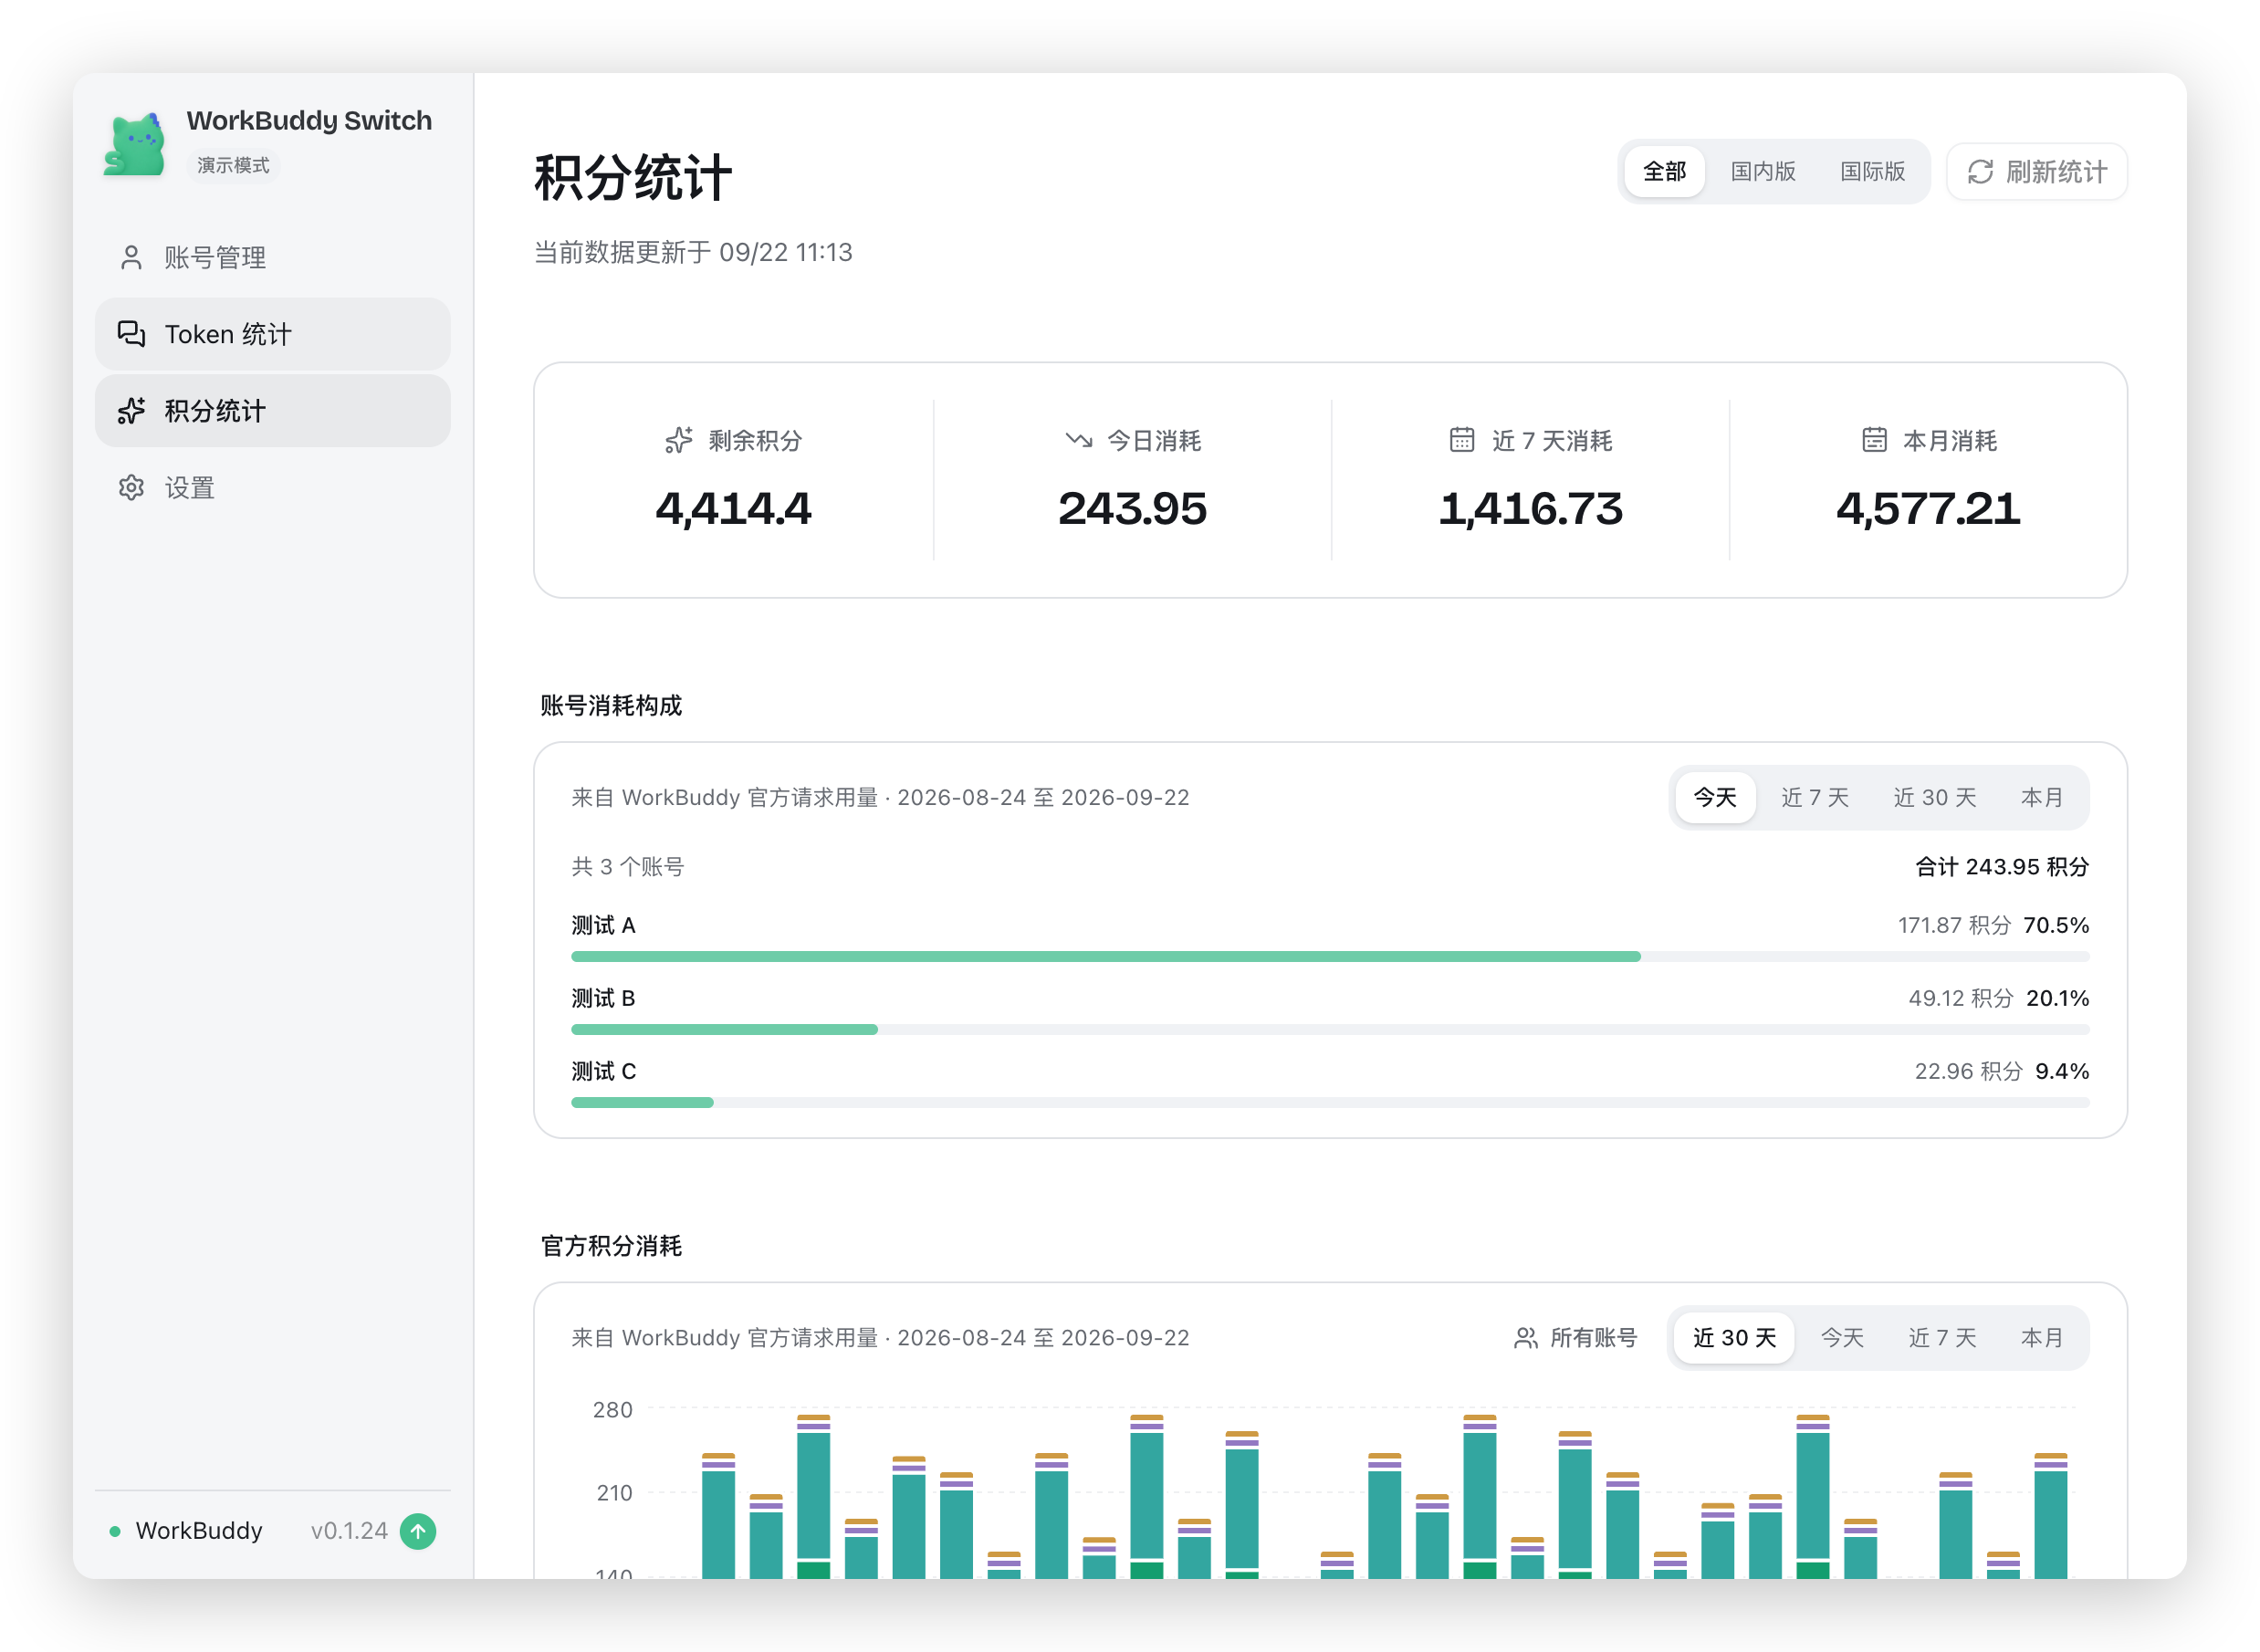The height and width of the screenshot is (1652, 2260).
Task: Click the refresh icon in 刷新统计
Action: (x=1981, y=172)
